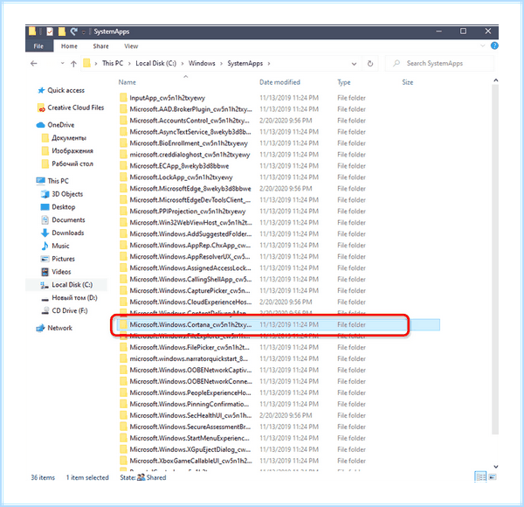Click the Microsoft.ECApp folder icon
The image size is (524, 507).
tap(123, 166)
